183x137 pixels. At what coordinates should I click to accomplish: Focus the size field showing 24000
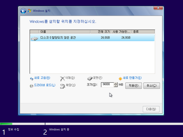point(107,84)
